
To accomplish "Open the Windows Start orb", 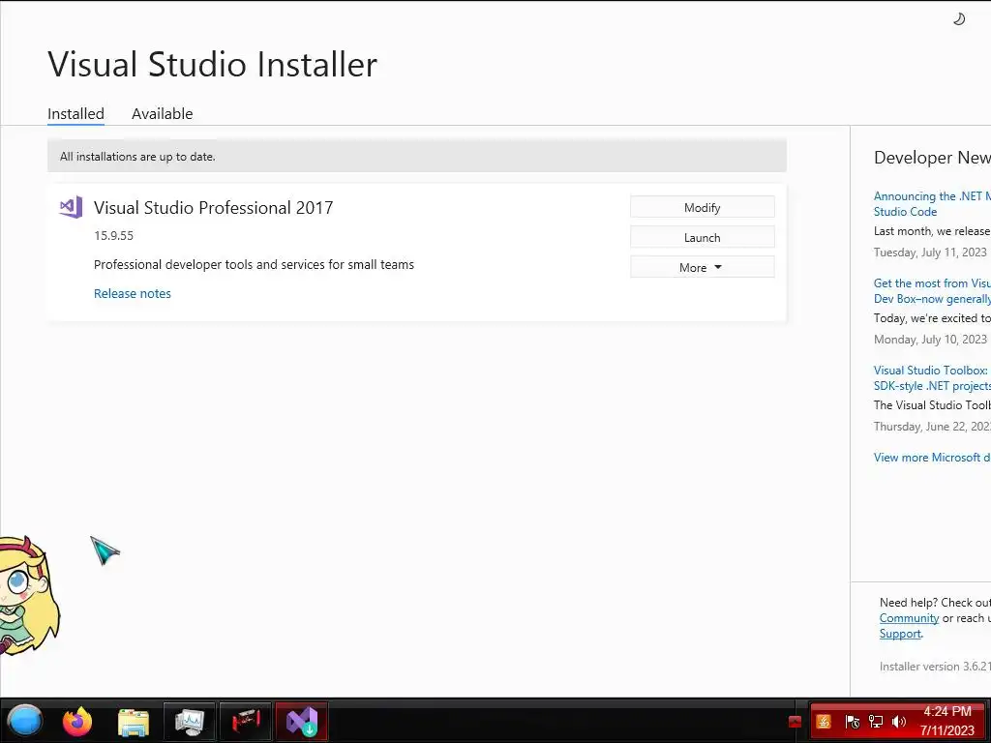I will tap(24, 721).
